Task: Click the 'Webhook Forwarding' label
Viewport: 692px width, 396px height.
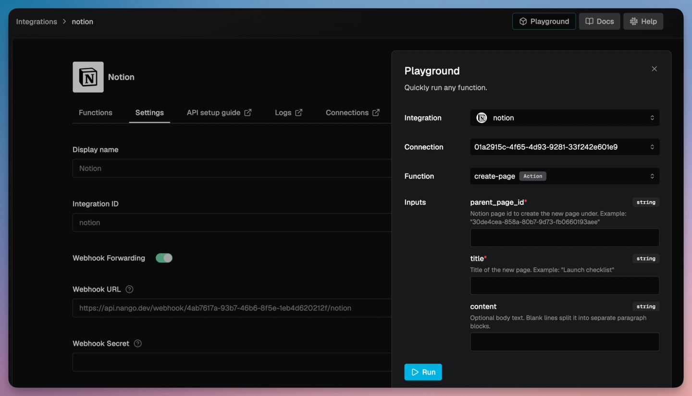Action: 109,258
